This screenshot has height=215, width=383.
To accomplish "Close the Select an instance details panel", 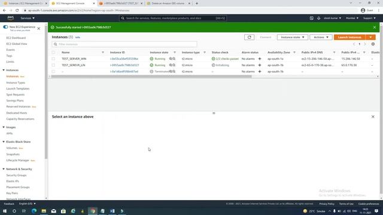I will pyautogui.click(x=373, y=117).
